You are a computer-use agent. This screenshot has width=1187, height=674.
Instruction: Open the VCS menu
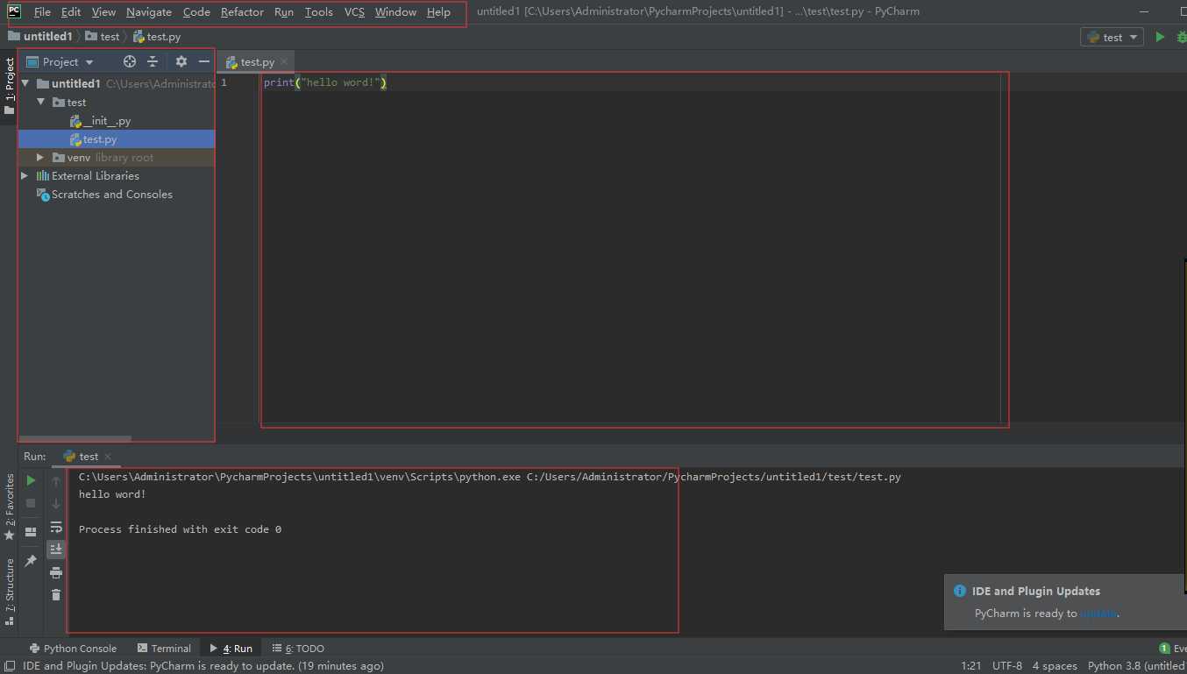pos(354,12)
